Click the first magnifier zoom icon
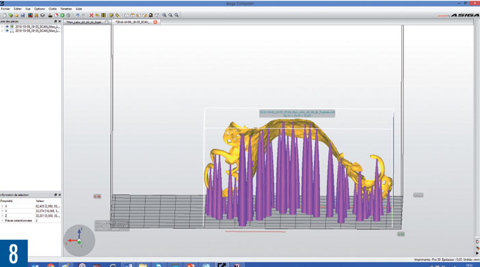This screenshot has width=480, height=267. 164,15
